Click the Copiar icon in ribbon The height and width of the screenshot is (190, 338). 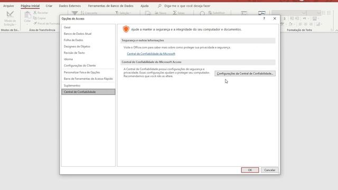35,18
